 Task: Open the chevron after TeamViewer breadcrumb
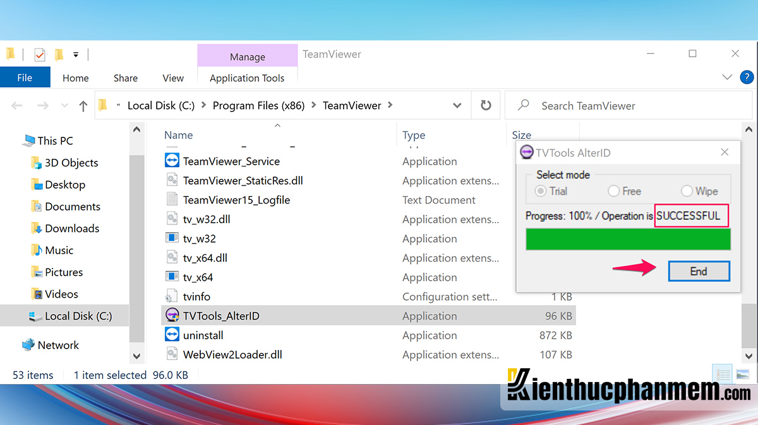pos(390,105)
